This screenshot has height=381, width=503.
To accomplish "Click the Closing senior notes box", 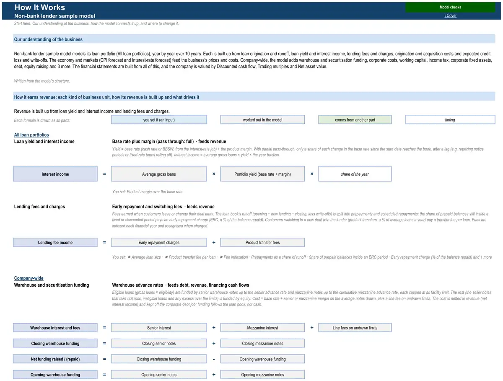I will (x=159, y=343).
